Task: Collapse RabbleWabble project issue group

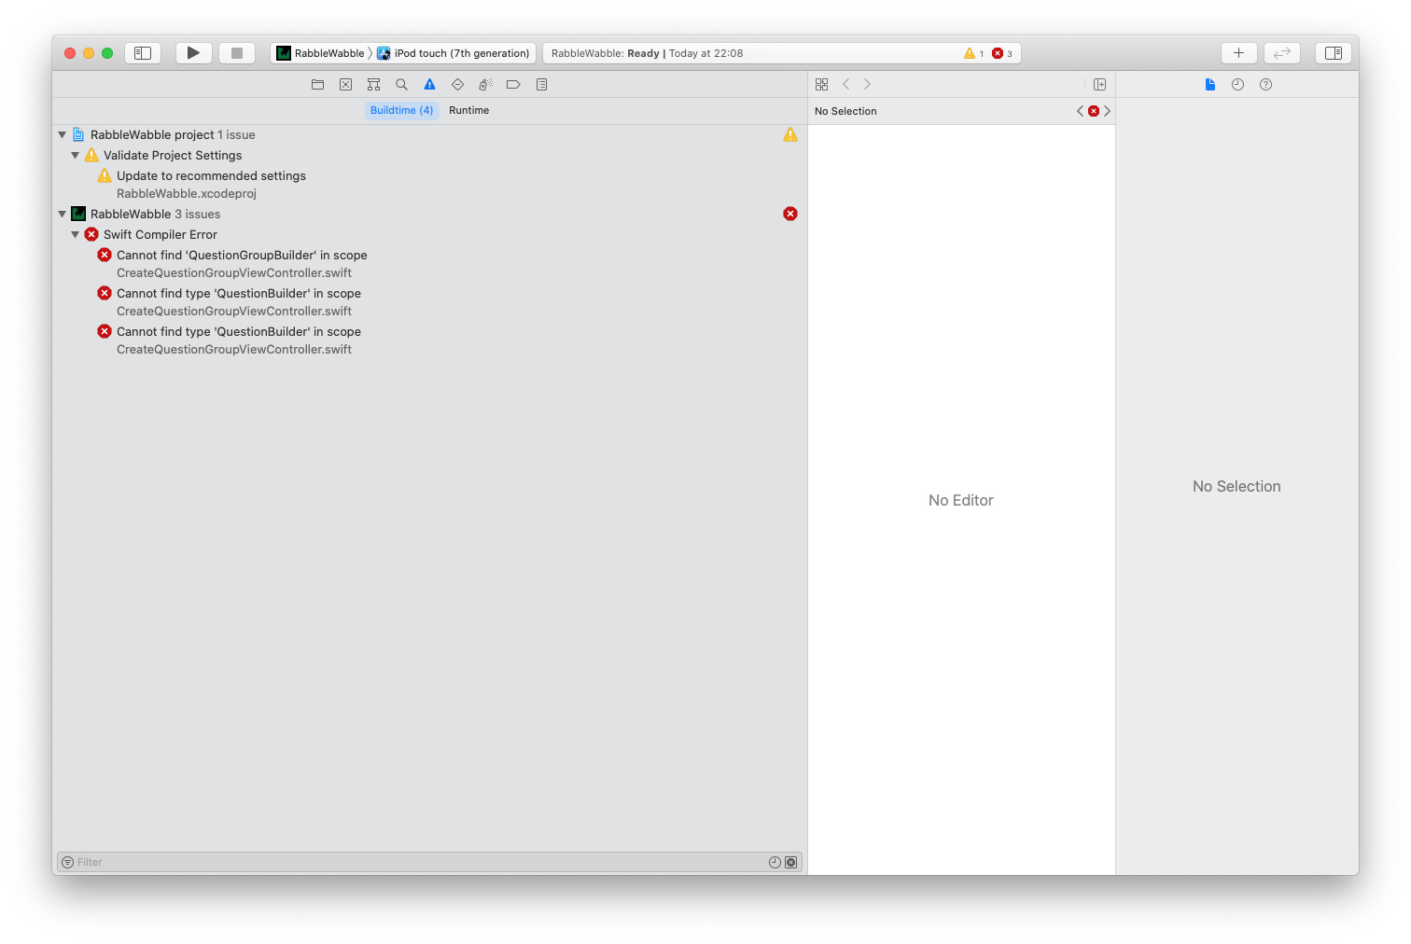Action: [63, 135]
